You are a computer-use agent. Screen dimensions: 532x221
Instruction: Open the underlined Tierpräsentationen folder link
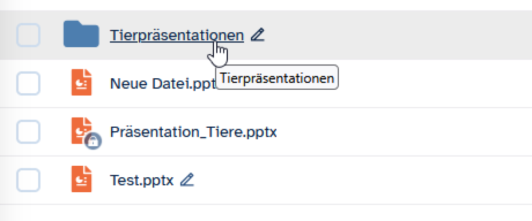click(176, 35)
